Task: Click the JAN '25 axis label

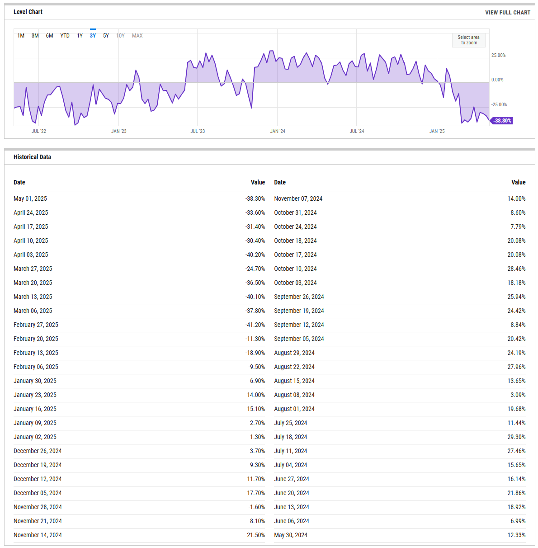Action: pyautogui.click(x=437, y=132)
